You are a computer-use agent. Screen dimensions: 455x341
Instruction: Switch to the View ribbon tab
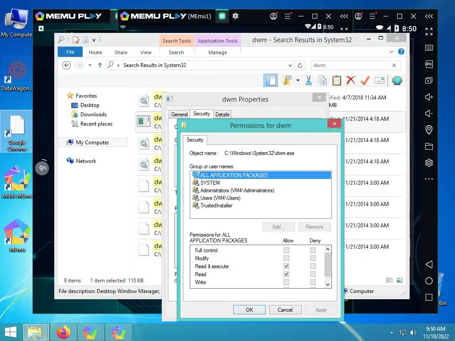pyautogui.click(x=146, y=52)
